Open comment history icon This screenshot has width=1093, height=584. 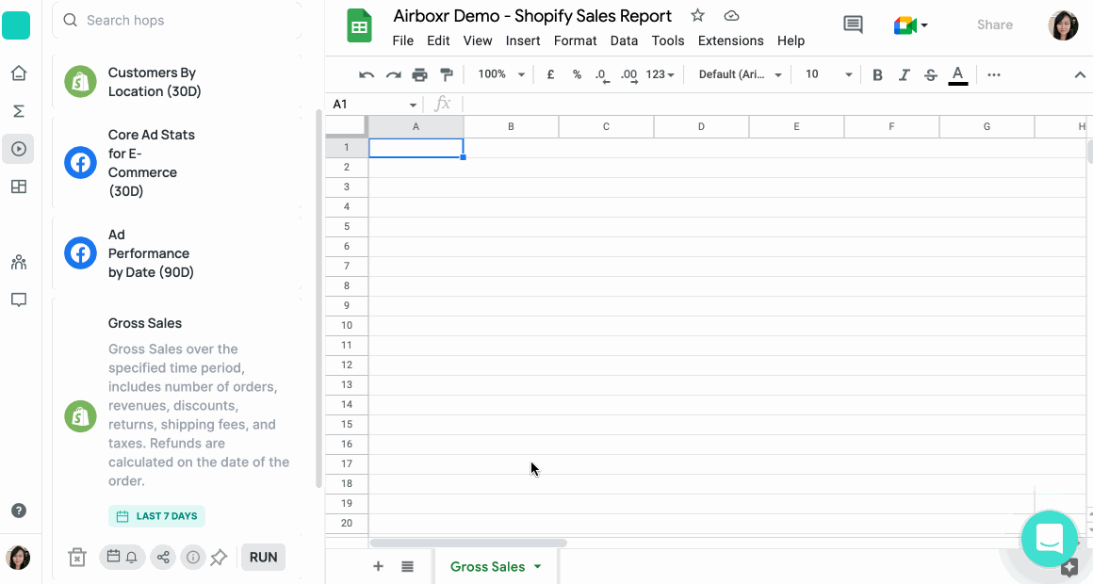[x=853, y=24]
